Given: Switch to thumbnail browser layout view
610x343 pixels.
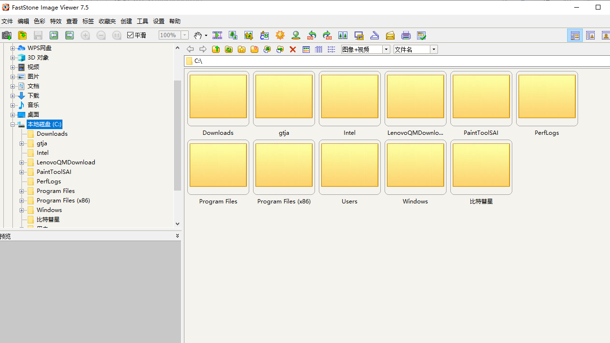Looking at the screenshot, I should pos(575,36).
